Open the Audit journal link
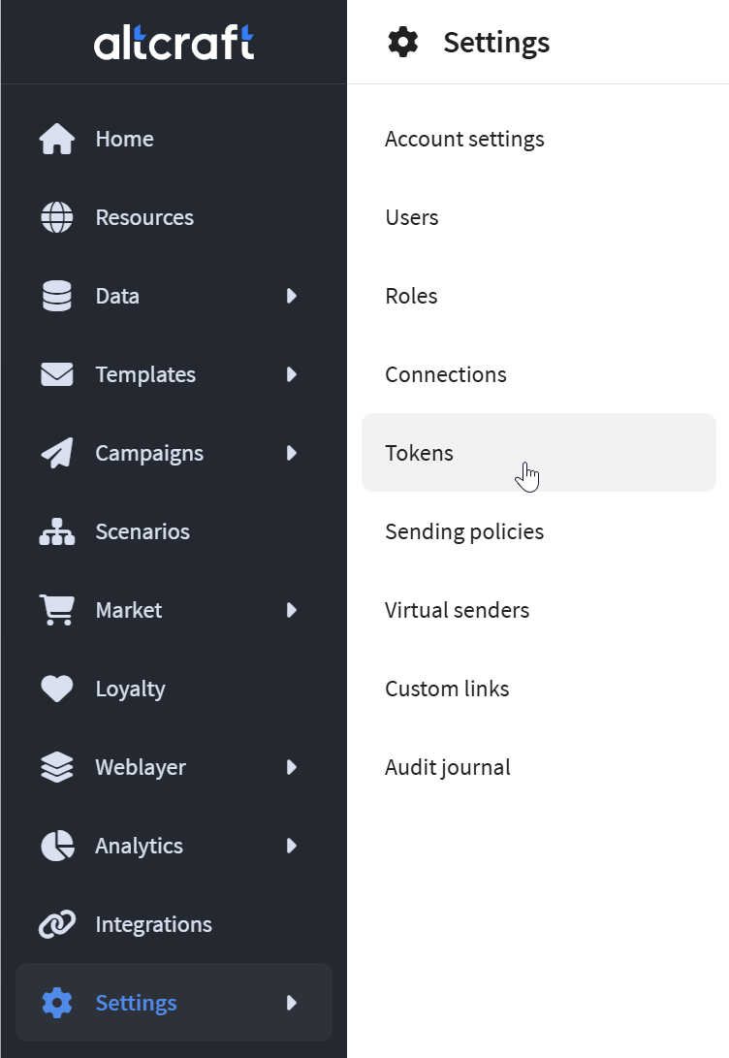Image resolution: width=729 pixels, height=1058 pixels. (x=448, y=767)
